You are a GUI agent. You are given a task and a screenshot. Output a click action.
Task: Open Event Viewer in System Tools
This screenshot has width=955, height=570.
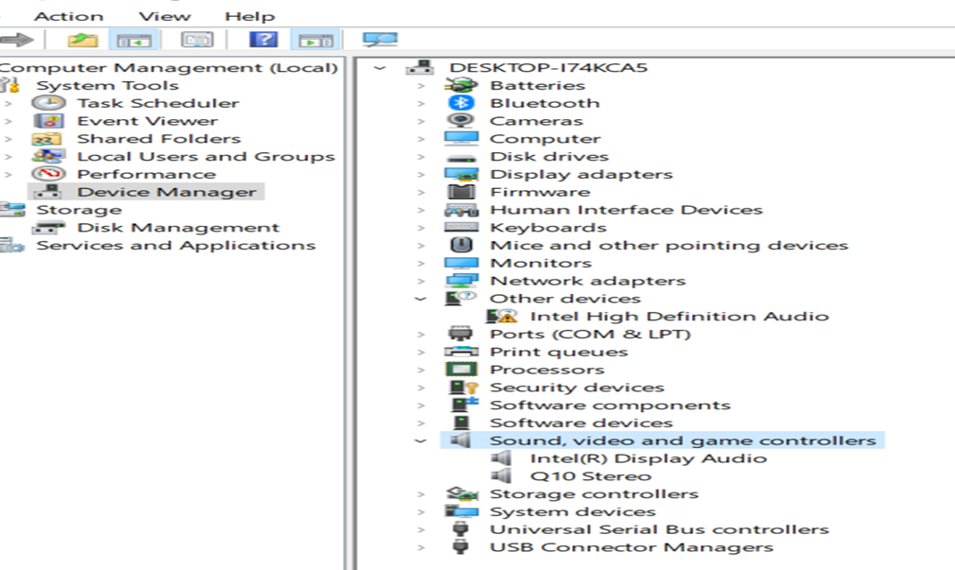tap(147, 121)
